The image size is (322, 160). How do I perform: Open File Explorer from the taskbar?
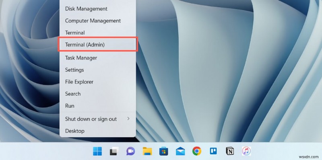(147, 152)
